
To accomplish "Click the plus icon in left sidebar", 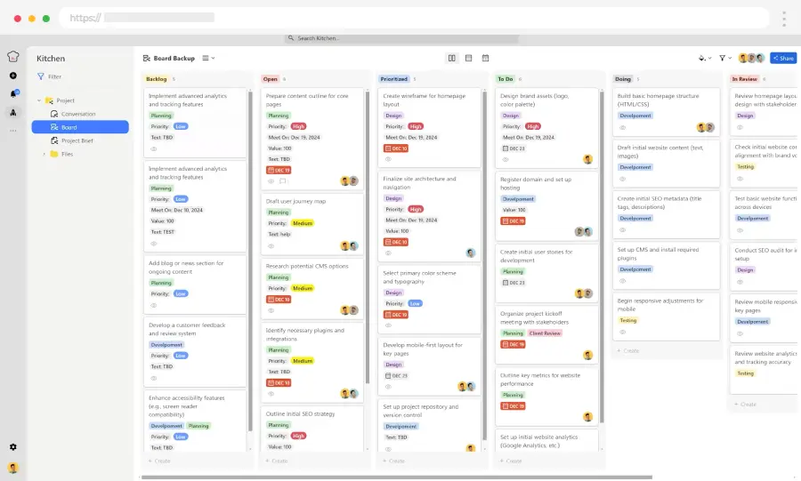I will pos(13,76).
